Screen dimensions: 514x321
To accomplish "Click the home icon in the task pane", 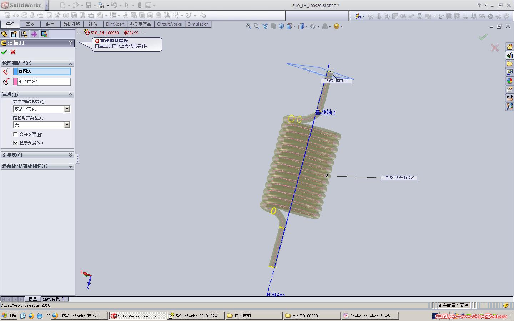I will point(509,47).
